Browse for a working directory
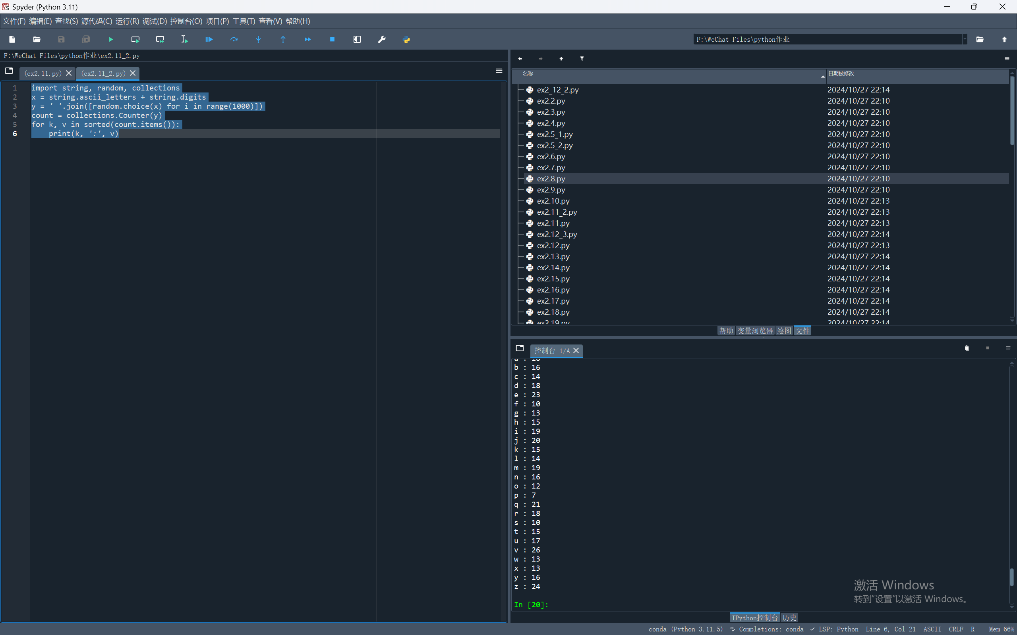Image resolution: width=1017 pixels, height=635 pixels. [980, 39]
